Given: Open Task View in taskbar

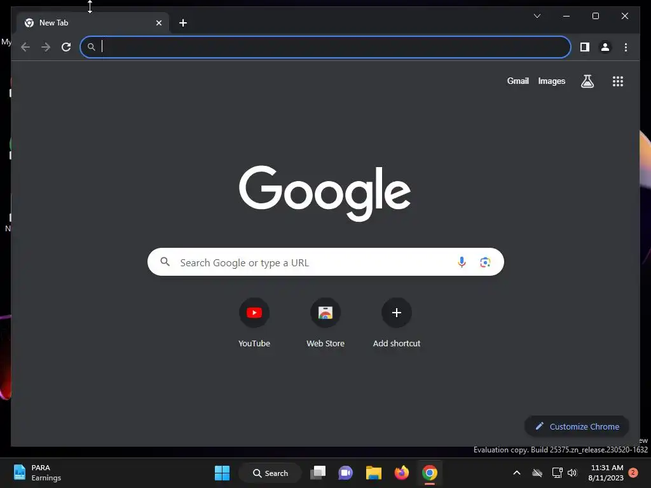Looking at the screenshot, I should click(318, 473).
